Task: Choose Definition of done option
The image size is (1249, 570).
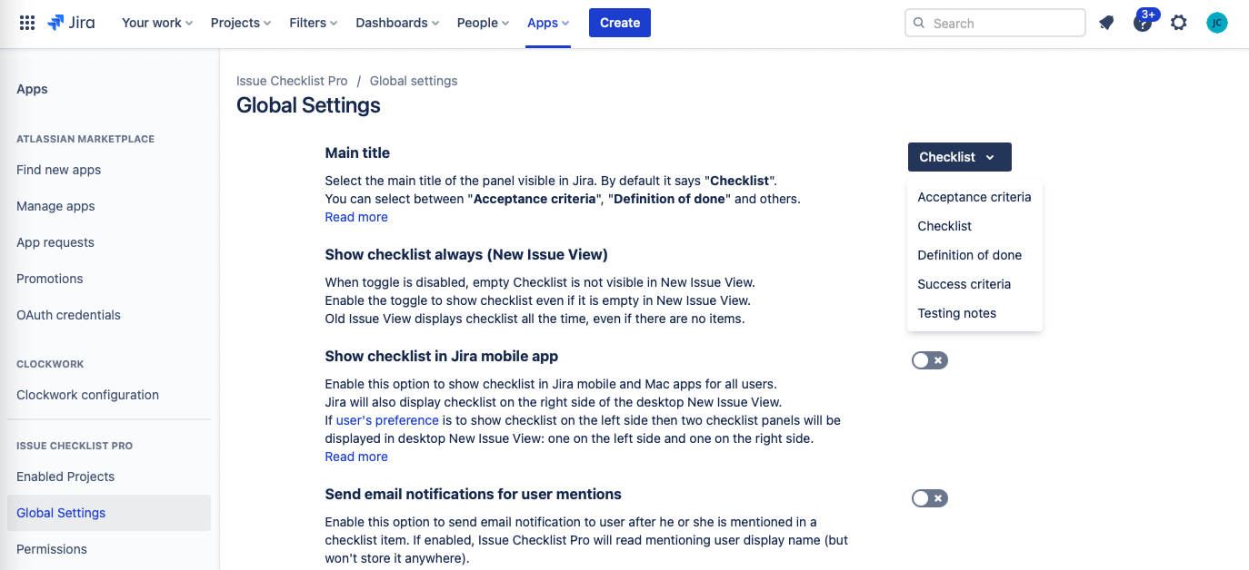Action: click(969, 255)
